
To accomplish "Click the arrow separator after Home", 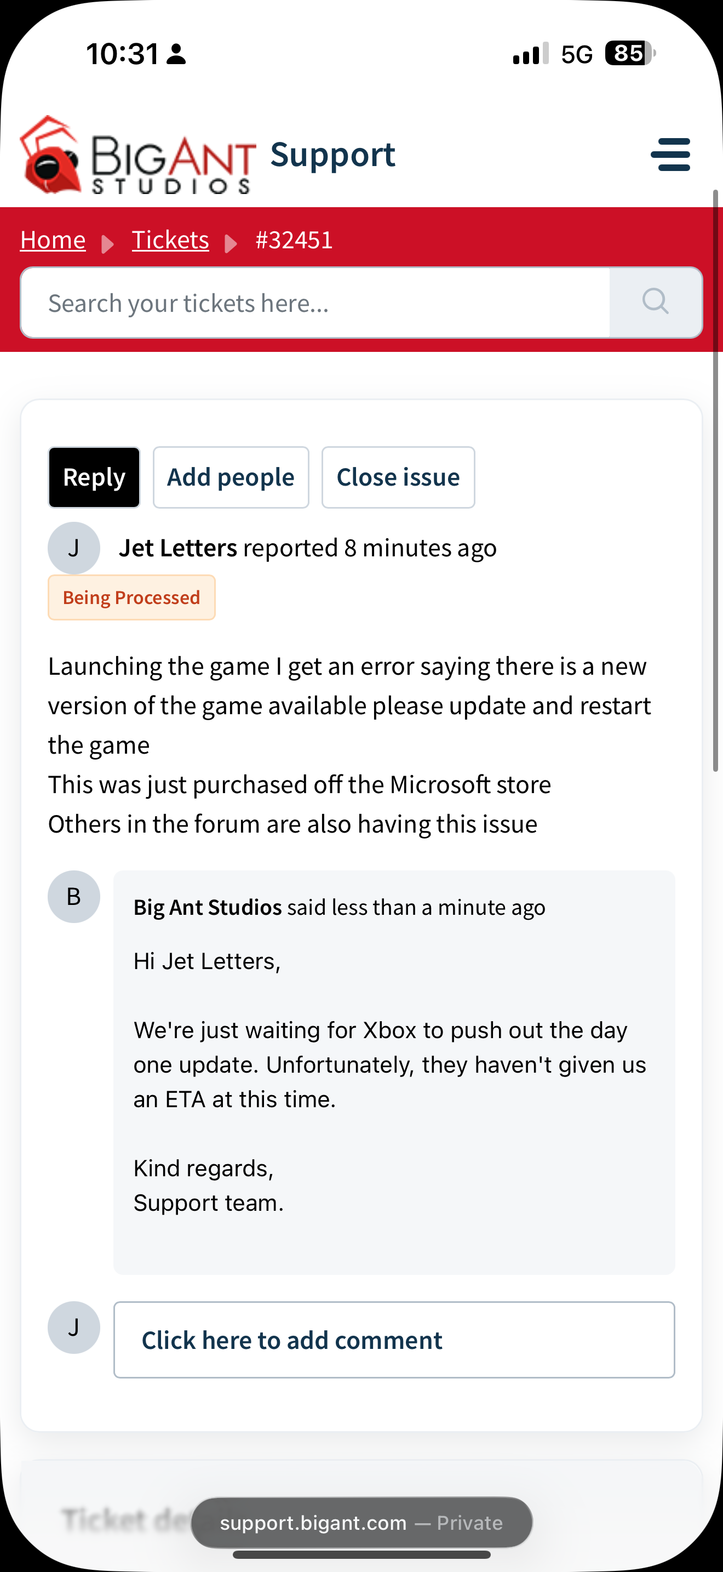I will point(108,243).
